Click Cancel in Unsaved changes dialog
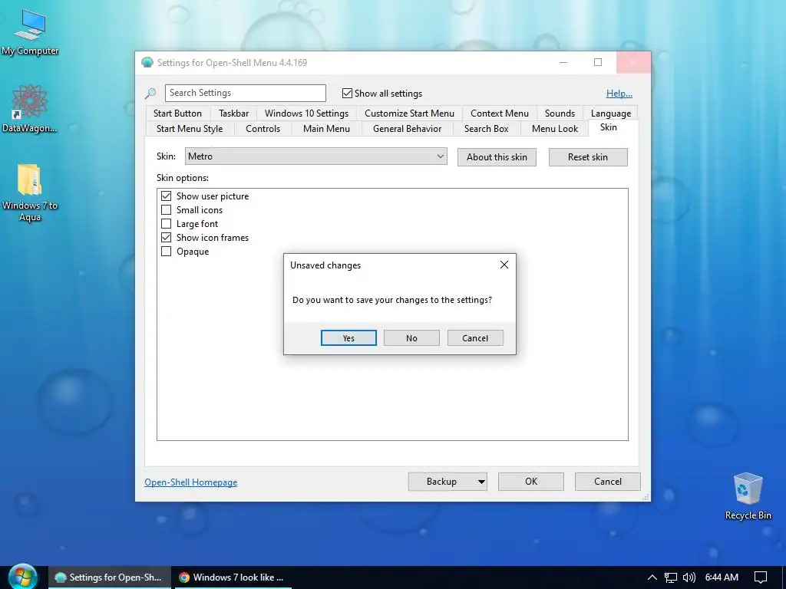This screenshot has width=786, height=589. 474,338
